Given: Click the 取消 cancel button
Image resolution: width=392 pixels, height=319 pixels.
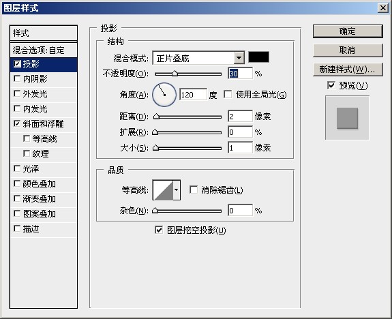Looking at the screenshot, I should point(348,50).
